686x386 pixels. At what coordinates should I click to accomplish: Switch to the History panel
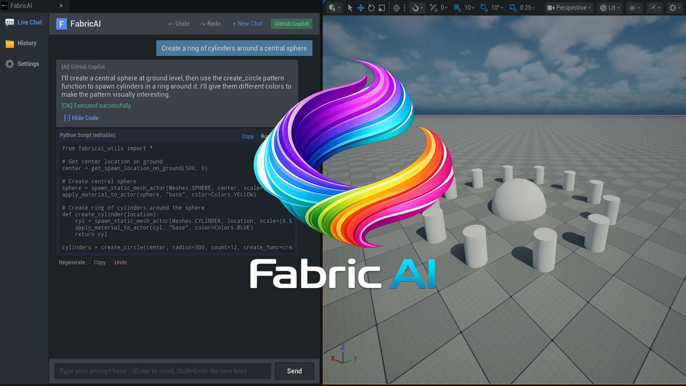(x=24, y=43)
